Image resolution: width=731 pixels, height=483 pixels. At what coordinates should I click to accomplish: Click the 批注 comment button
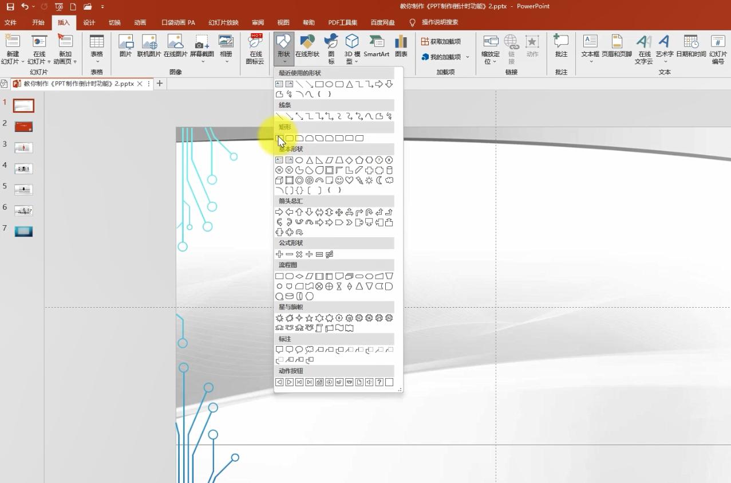[561, 46]
